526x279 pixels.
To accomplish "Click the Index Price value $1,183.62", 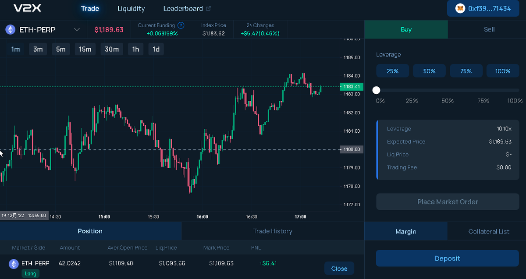I will (x=214, y=33).
